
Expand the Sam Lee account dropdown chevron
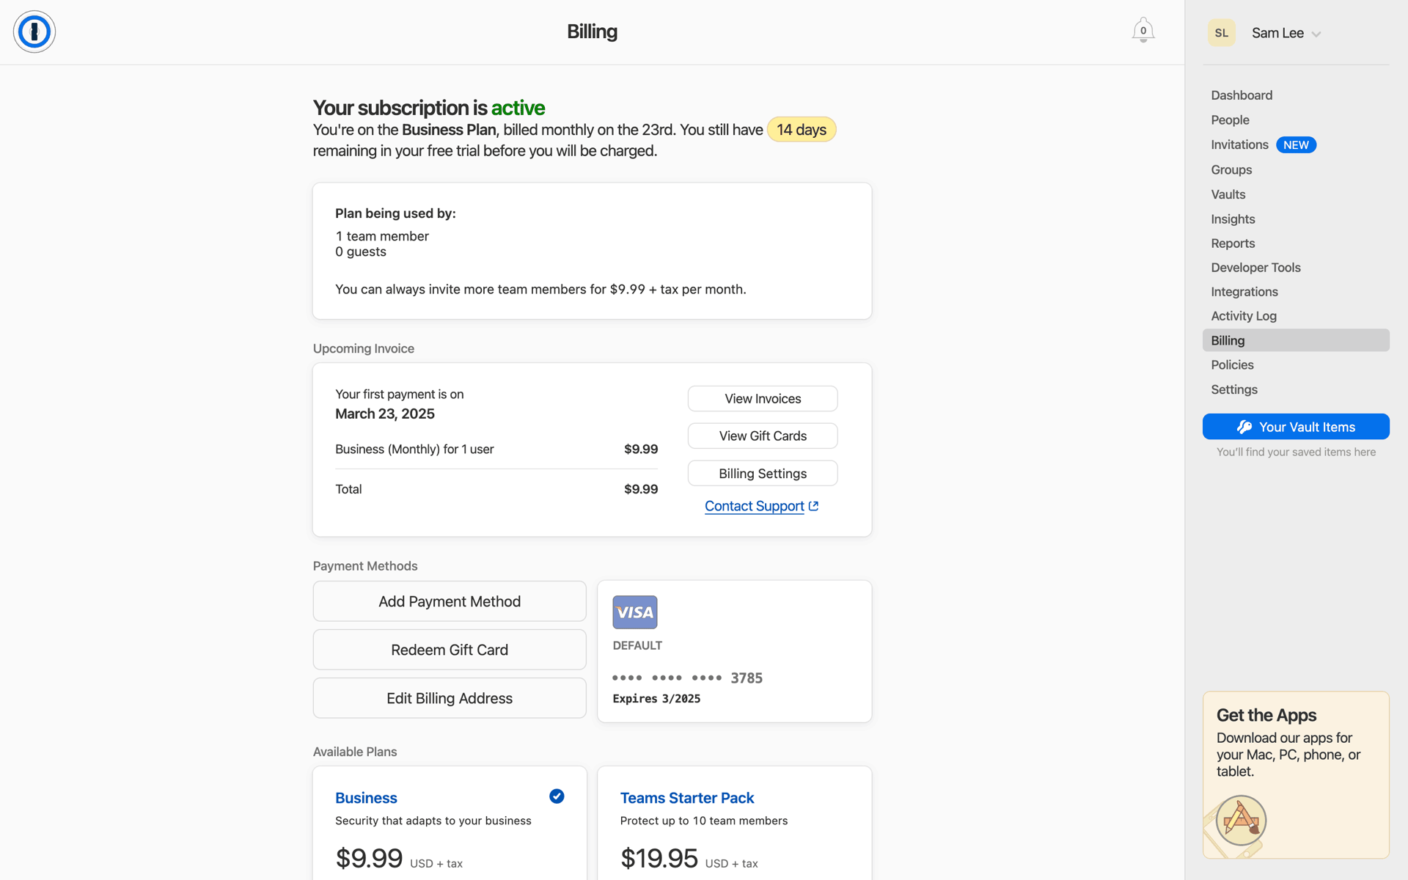coord(1316,34)
